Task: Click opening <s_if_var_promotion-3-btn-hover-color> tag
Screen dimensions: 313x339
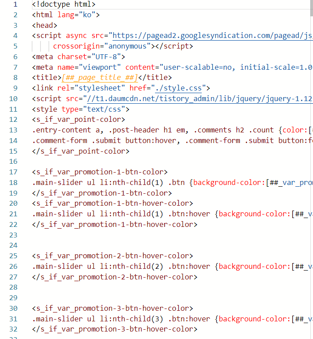Action: coord(113,309)
